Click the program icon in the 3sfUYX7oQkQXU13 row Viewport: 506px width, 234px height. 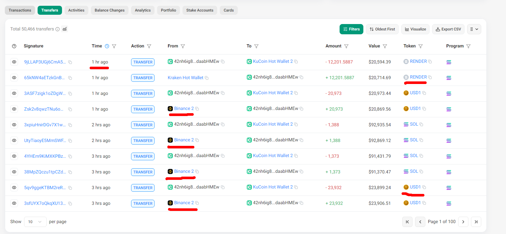(x=449, y=204)
